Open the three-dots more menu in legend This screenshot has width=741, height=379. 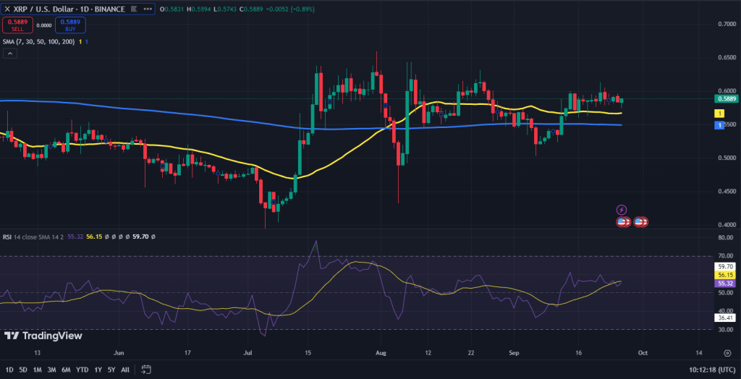point(148,9)
